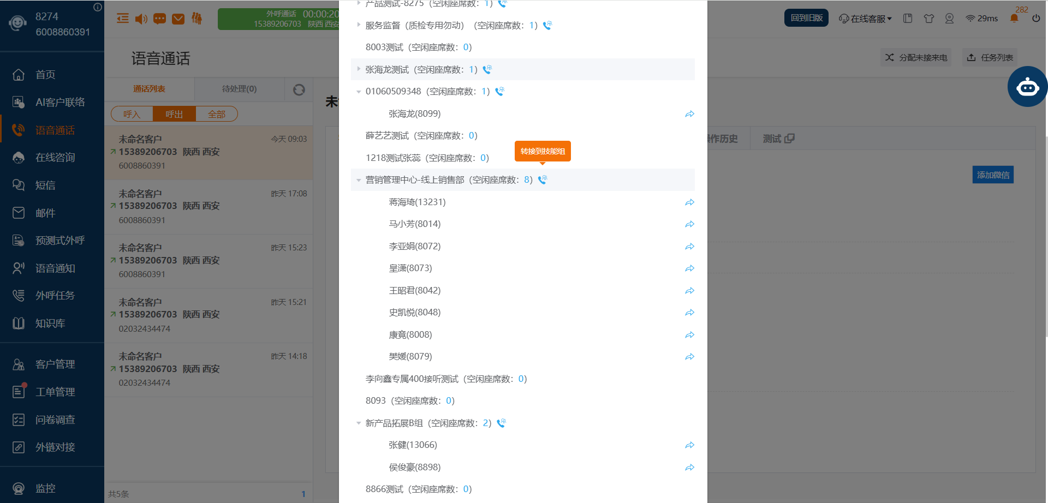Transfer call to 营销管理中心-线上销售部 skill group
This screenshot has width=1048, height=503.
[x=543, y=180]
